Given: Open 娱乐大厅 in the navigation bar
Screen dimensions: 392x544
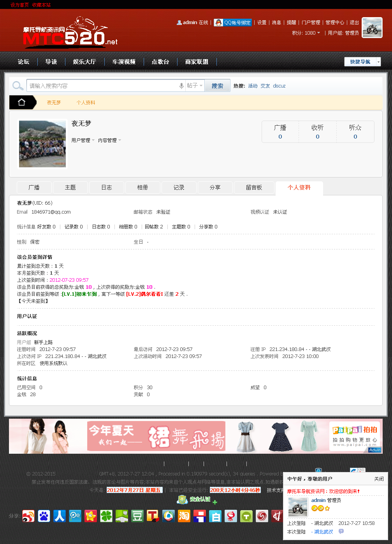Looking at the screenshot, I should click(x=84, y=62).
